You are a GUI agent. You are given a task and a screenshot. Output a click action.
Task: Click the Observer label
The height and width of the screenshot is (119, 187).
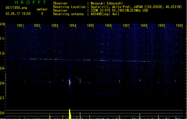60,3
